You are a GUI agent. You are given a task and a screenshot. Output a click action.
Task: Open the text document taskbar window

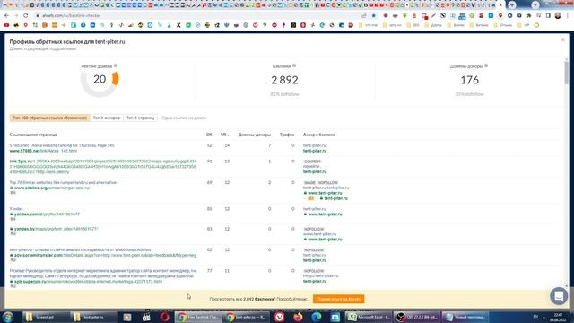point(465,317)
